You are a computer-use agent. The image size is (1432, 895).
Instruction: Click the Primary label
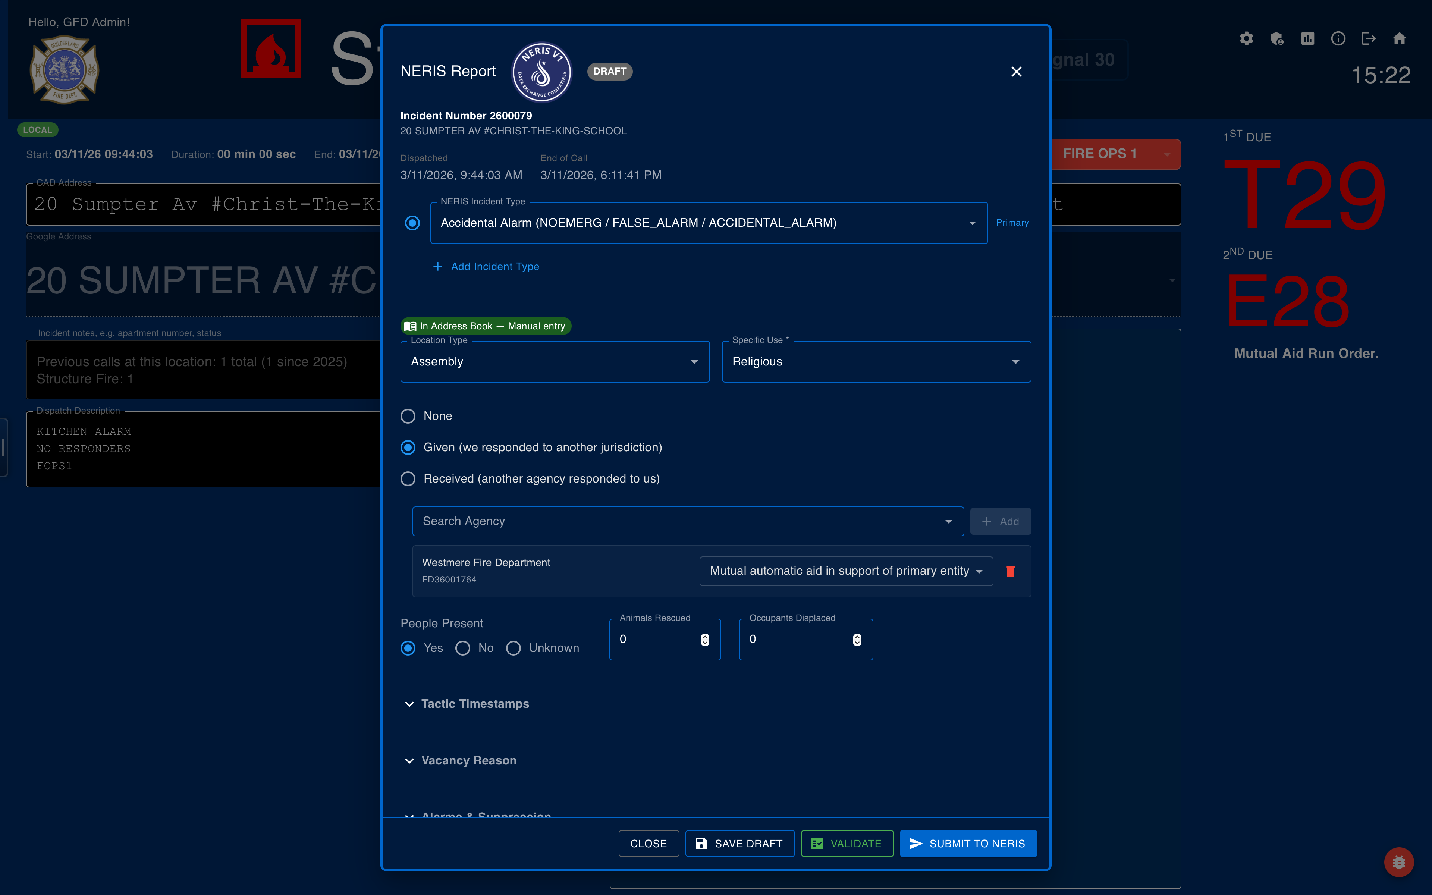coord(1012,223)
